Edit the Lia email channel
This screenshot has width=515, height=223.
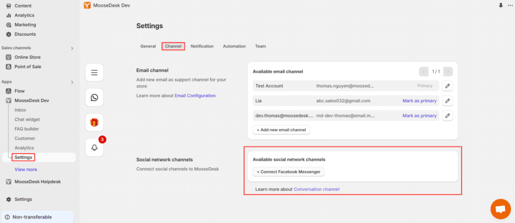(x=447, y=101)
